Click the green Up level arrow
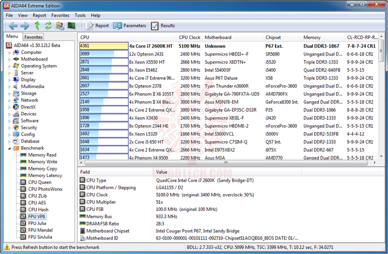 pos(37,26)
